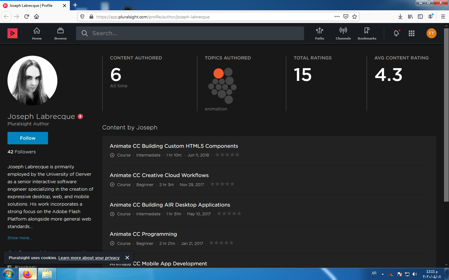The image size is (449, 280).
Task: Click the search magnifier icon
Action: coord(84,33)
